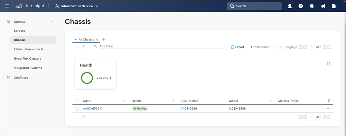Click the UCSX-9508 model cell
The width and height of the screenshot is (346, 136).
click(x=237, y=108)
